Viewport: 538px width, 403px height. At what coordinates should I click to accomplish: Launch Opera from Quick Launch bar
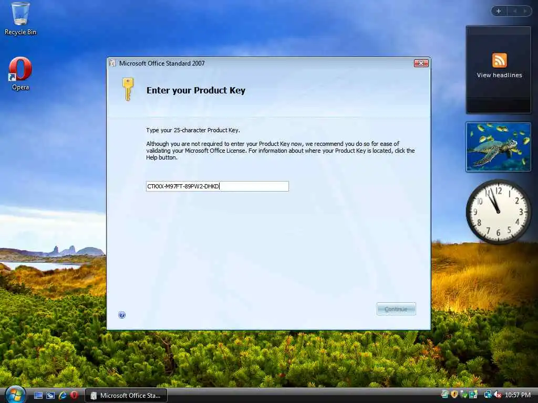(x=74, y=395)
